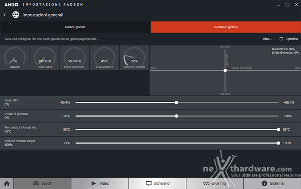Click the Attività gauge tile
The width and height of the screenshot is (301, 189).
15,58
